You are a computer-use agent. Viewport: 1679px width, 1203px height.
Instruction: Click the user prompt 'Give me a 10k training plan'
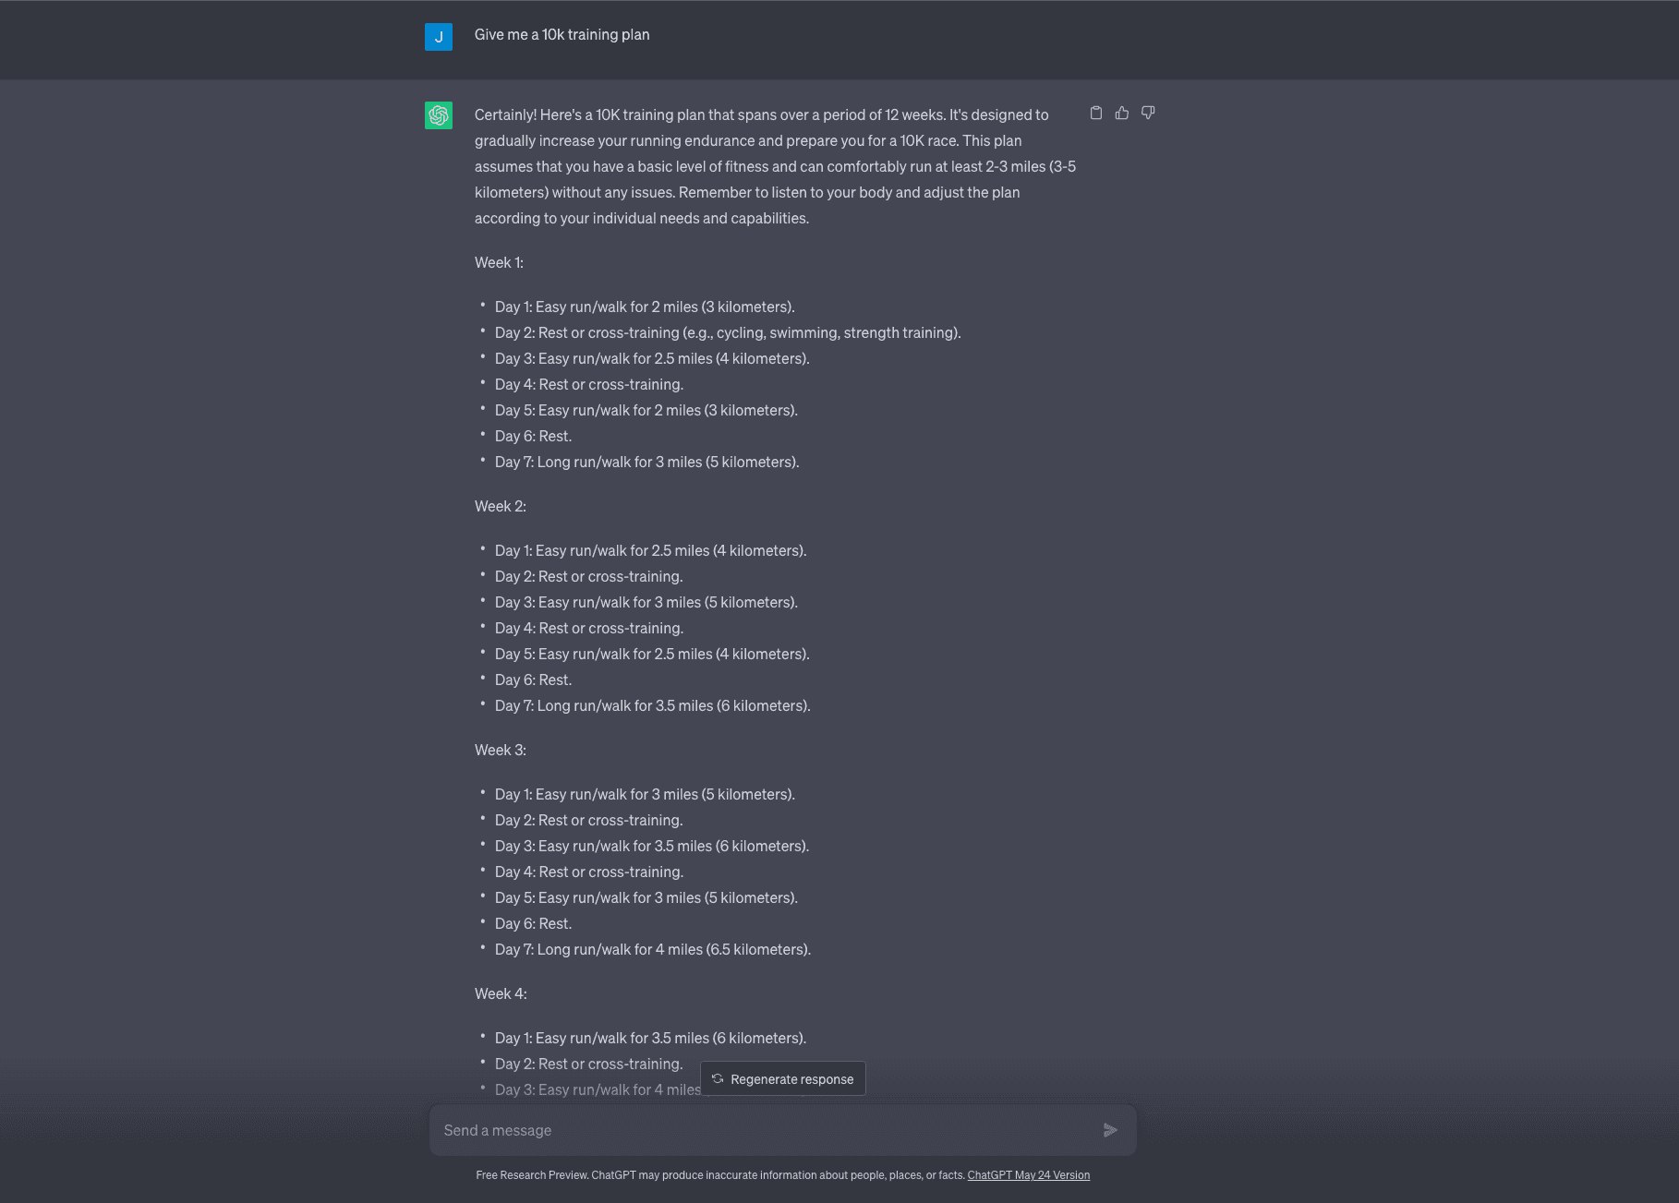point(562,34)
